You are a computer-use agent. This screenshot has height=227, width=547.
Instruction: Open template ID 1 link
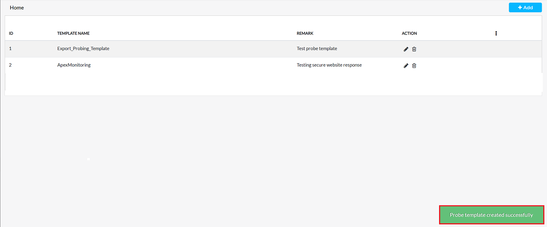[10, 49]
